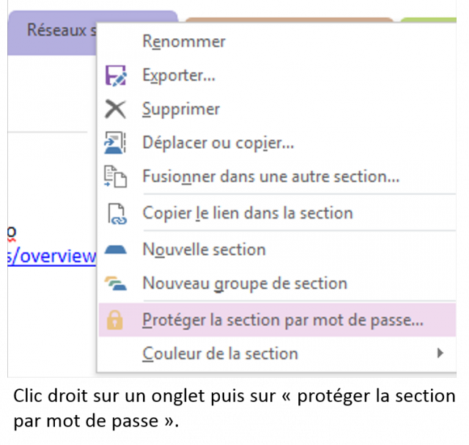This screenshot has width=469, height=445.
Task: Expand the Couleur de la section submenu arrow
Action: pyautogui.click(x=440, y=353)
